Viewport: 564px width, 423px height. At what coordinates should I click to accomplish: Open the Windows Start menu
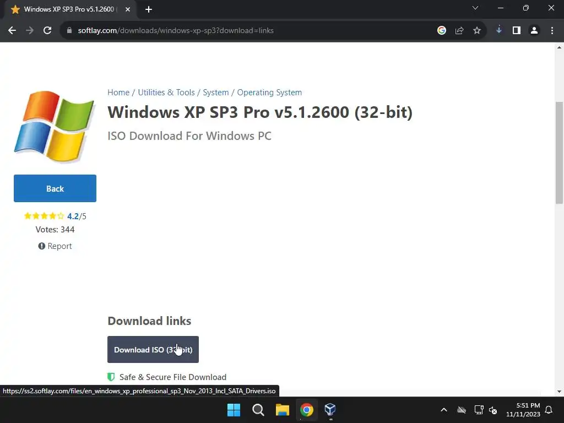[234, 410]
